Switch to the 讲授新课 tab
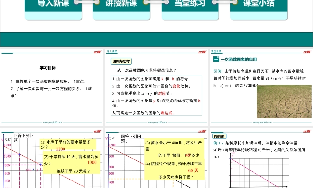 [x=121, y=4]
